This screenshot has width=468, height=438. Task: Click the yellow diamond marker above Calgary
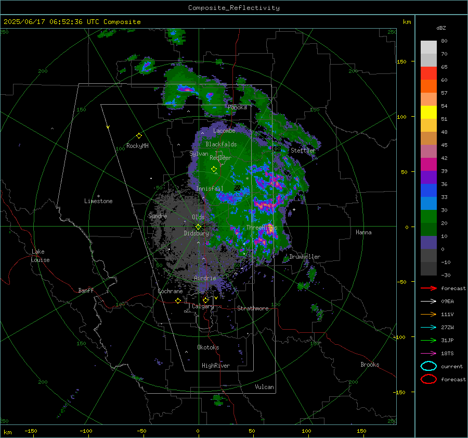(x=205, y=300)
